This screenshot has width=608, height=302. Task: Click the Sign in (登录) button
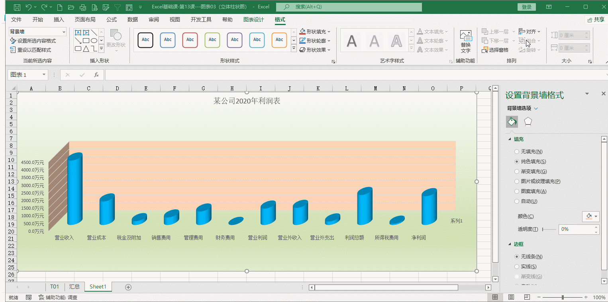[x=527, y=7]
